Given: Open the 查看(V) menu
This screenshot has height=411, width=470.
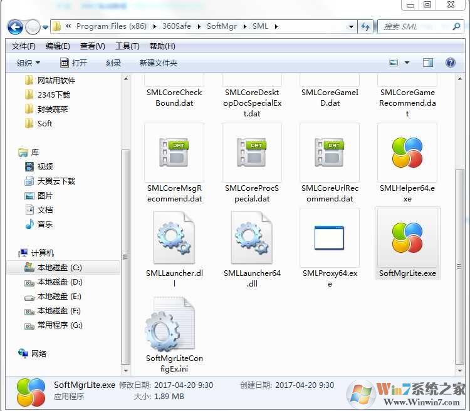Looking at the screenshot, I should point(92,46).
